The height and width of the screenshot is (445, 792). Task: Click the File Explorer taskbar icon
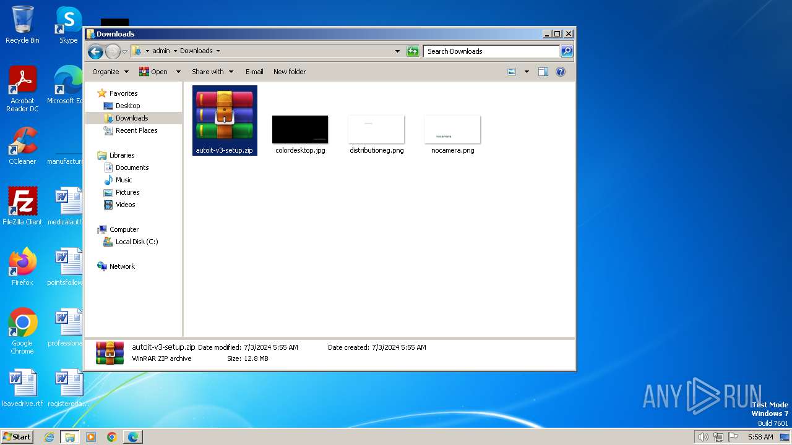tap(70, 437)
